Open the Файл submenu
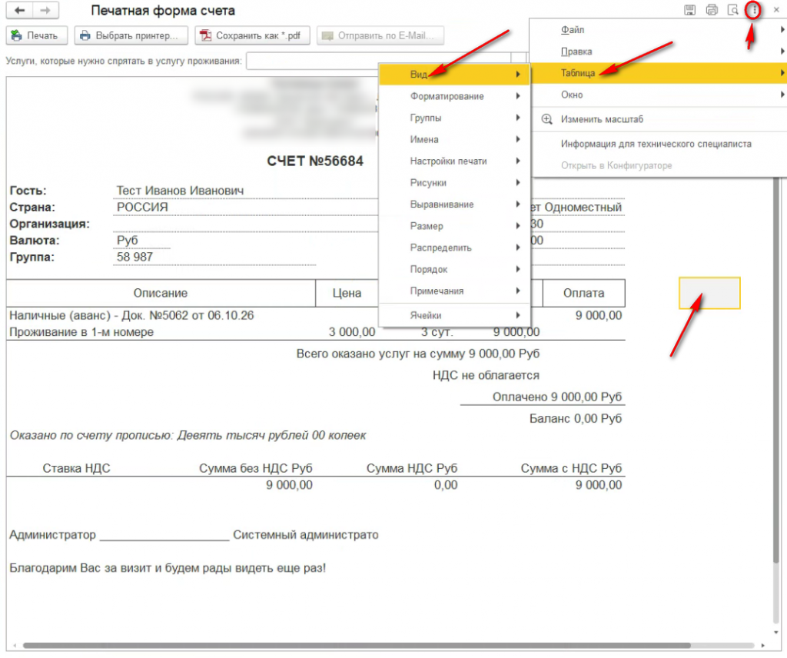 tap(659, 30)
